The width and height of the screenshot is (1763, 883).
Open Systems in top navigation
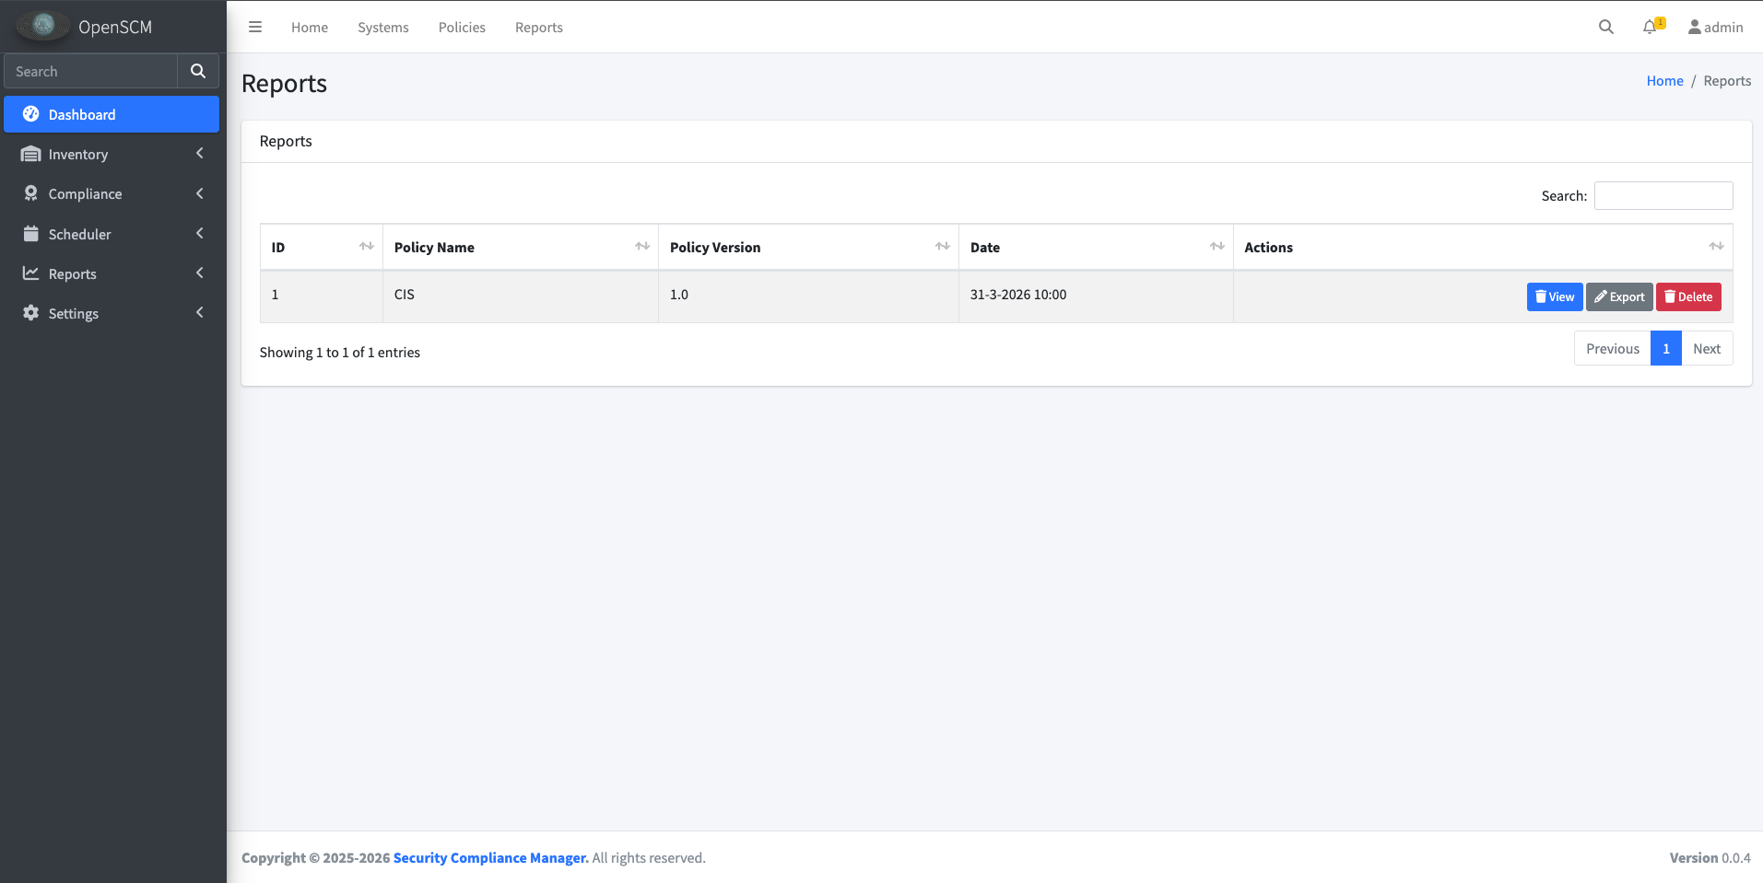pyautogui.click(x=382, y=28)
